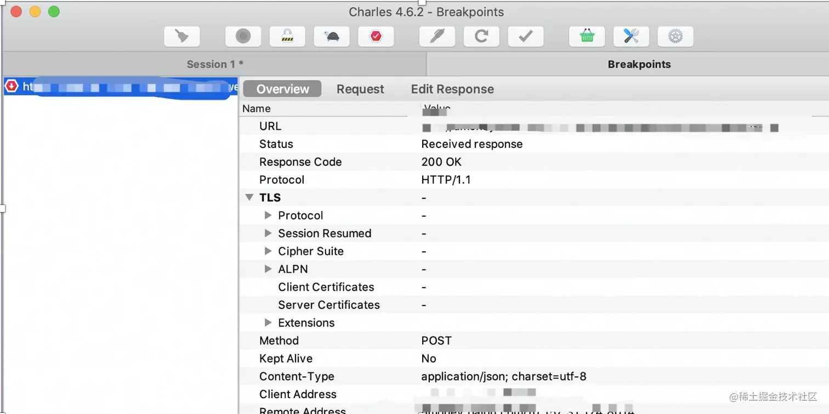This screenshot has width=829, height=414.
Task: Select the breakpoint request in the session list
Action: 121,87
